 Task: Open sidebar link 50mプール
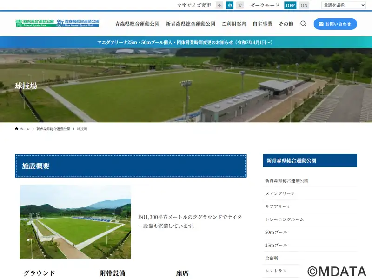pyautogui.click(x=310, y=232)
